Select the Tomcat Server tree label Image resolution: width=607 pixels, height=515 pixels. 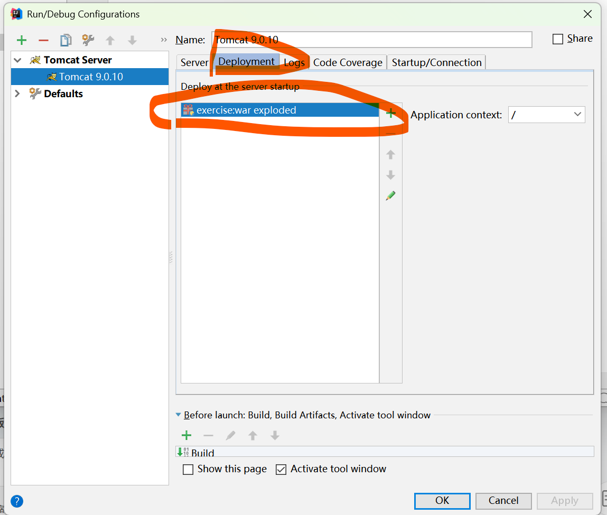pyautogui.click(x=78, y=60)
